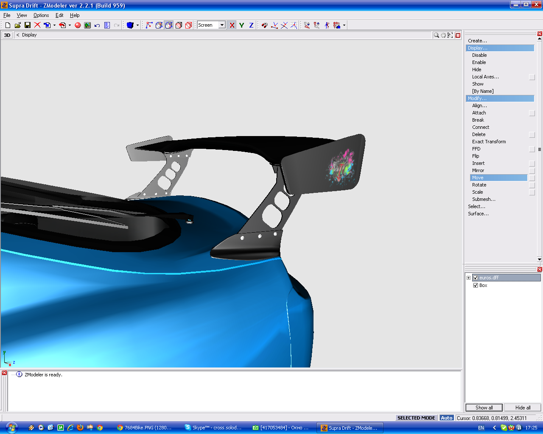Click the pan hand viewport icon
The width and height of the screenshot is (543, 434).
coord(443,35)
